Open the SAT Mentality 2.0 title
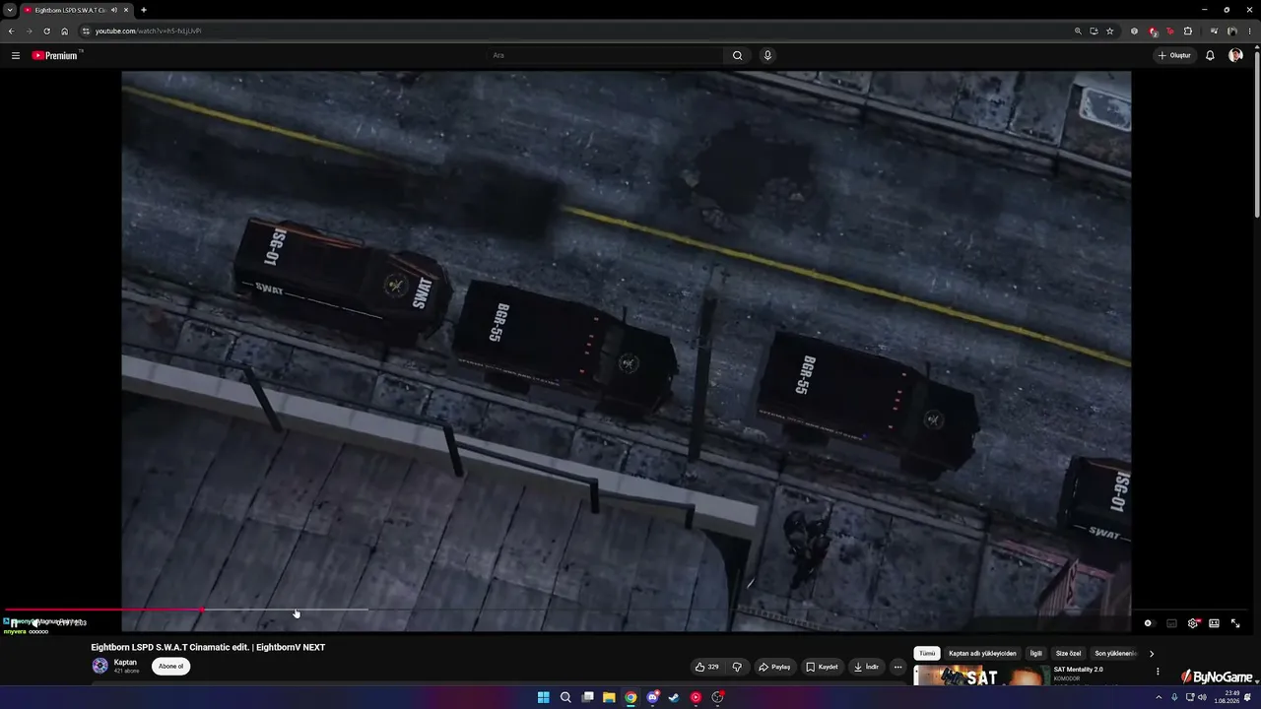Viewport: 1261px width, 709px height. click(1079, 670)
